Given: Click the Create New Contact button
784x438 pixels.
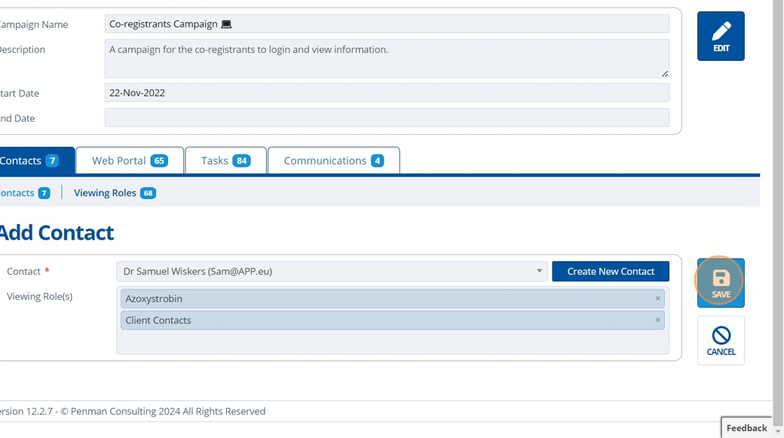Looking at the screenshot, I should (610, 271).
